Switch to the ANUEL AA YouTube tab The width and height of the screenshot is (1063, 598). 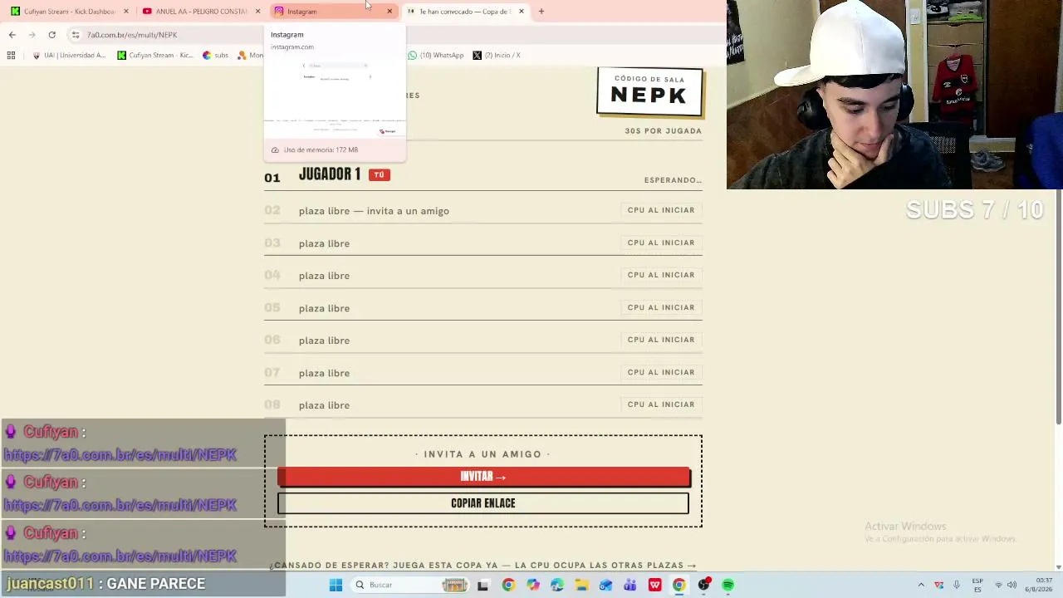[x=200, y=12]
